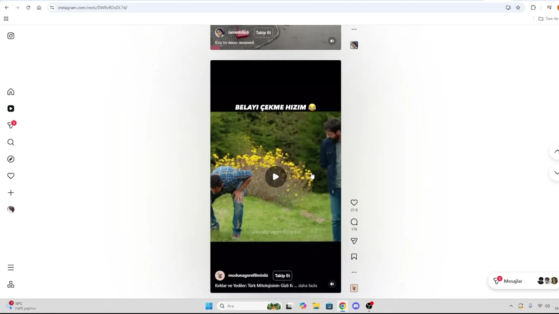Open the install/cast icon in address bar
559x314 pixels.
508,7
